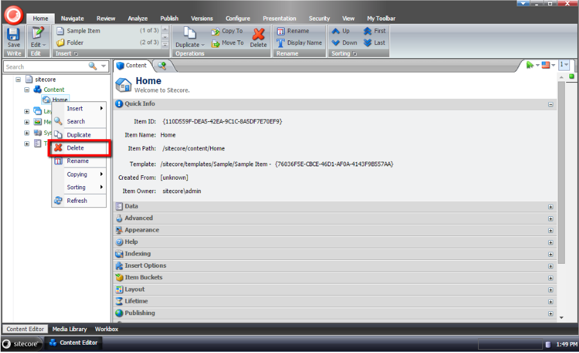Expand the Lifetime section

coord(551,302)
